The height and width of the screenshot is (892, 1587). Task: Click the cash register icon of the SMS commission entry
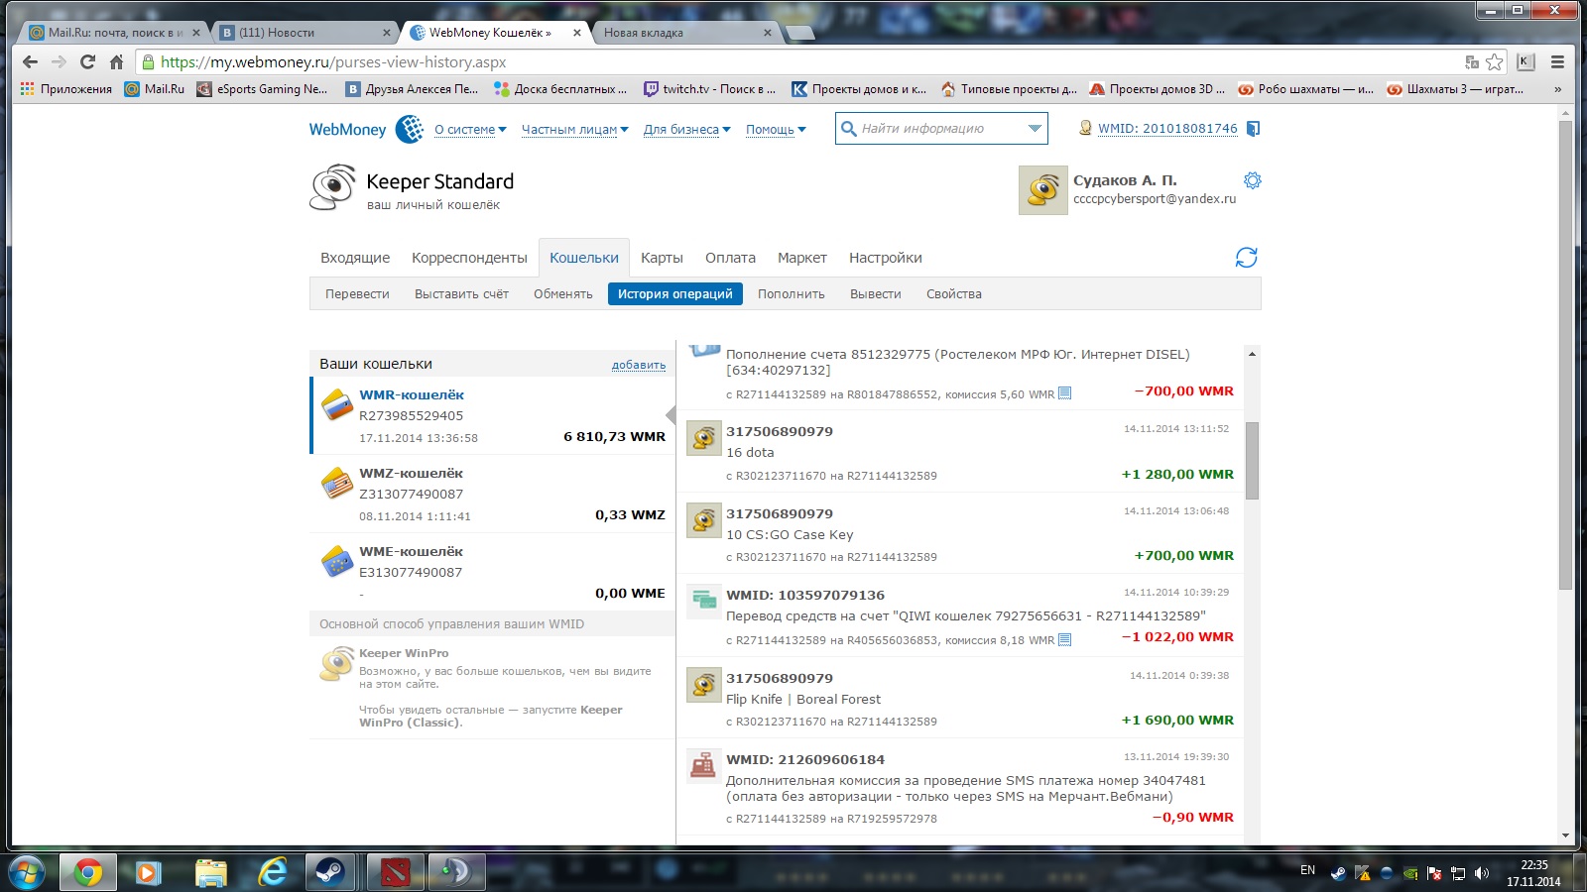point(703,765)
